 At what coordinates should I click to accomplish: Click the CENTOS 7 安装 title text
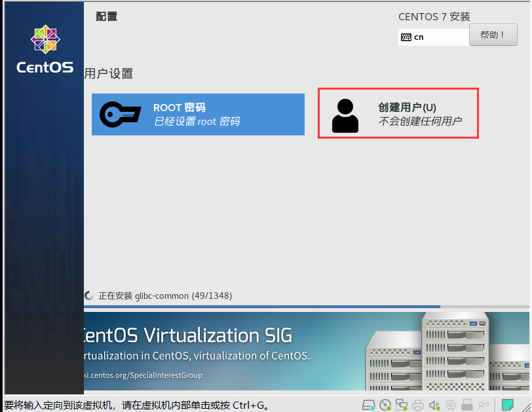point(434,16)
